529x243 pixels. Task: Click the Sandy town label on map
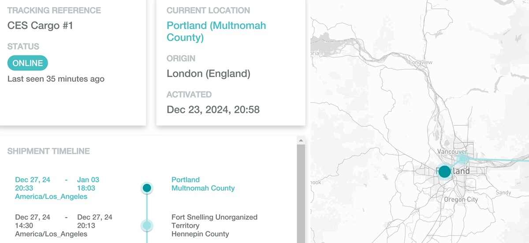[x=503, y=192]
